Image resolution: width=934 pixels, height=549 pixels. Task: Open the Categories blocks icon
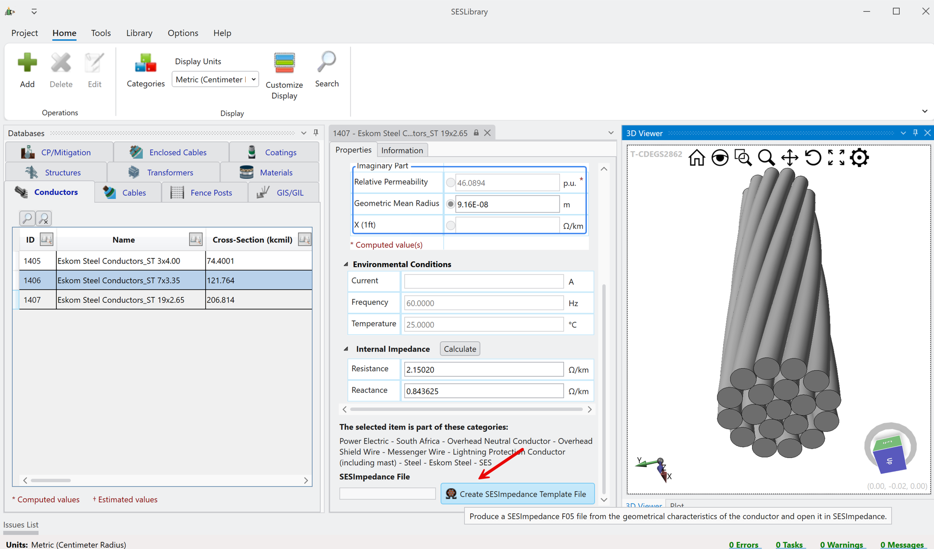(145, 63)
